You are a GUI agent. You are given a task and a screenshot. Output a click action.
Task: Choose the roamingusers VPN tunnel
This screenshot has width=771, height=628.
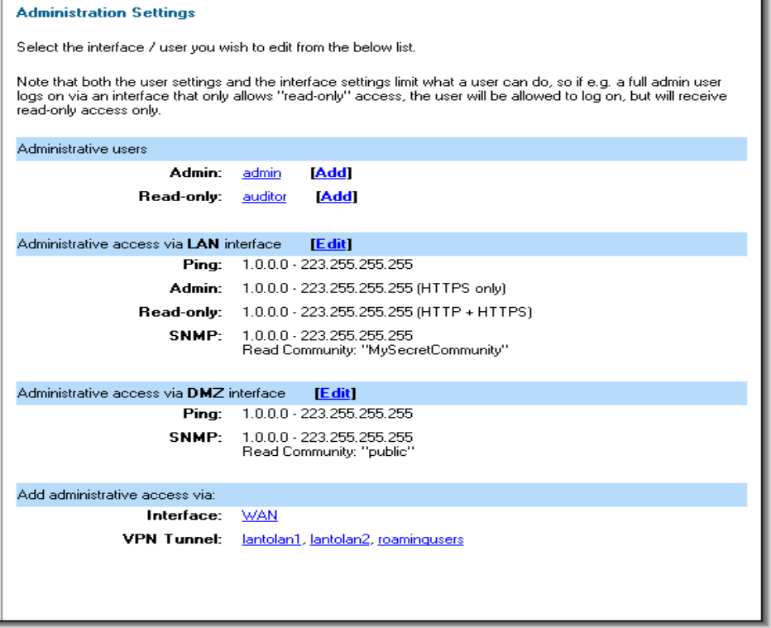420,539
